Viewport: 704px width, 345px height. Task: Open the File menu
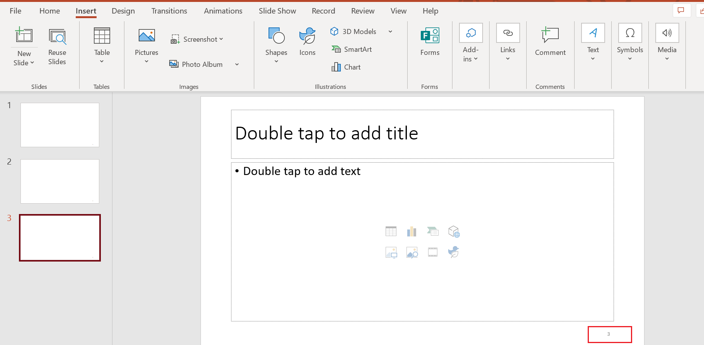pyautogui.click(x=15, y=11)
